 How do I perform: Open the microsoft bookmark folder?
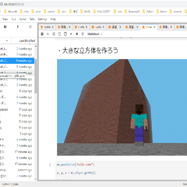pyautogui.click(x=175, y=12)
